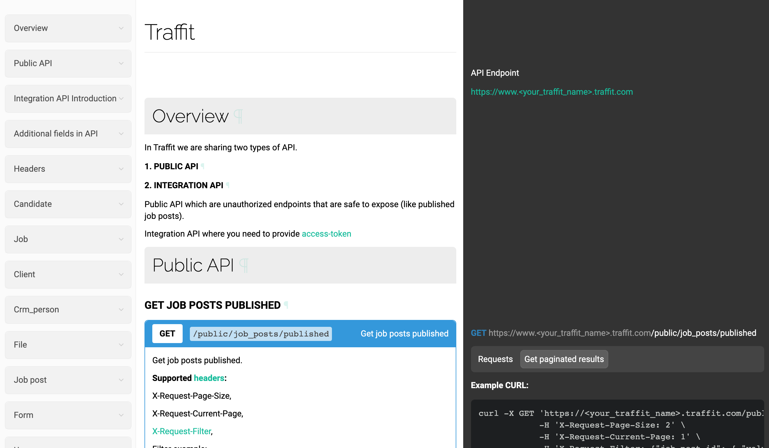Click pilcrow anchor after 1. PUBLIC API
Screen dimensions: 769x448
[x=203, y=167]
